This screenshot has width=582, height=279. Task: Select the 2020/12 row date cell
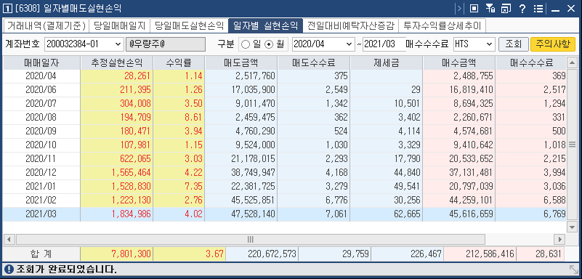pos(42,173)
